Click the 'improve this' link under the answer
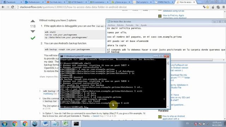The width and height of the screenshot is (226, 127). (x=52, y=77)
